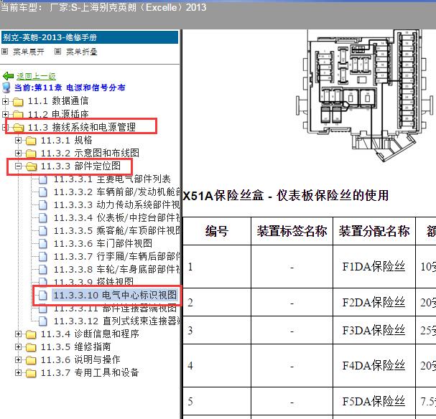
Task: Click folder icon of 11.3.7 专用工具和设备
Action: (31, 373)
